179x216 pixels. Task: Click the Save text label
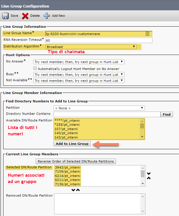[14, 16]
